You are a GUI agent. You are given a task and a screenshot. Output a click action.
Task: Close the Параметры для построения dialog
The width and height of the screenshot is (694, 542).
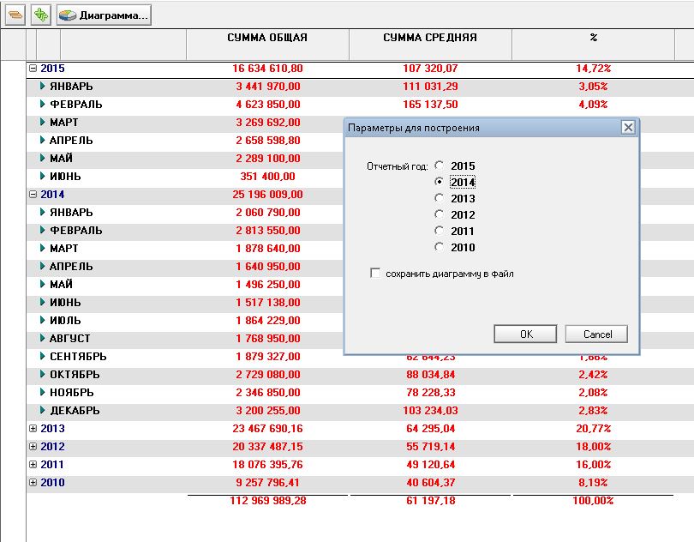click(628, 127)
